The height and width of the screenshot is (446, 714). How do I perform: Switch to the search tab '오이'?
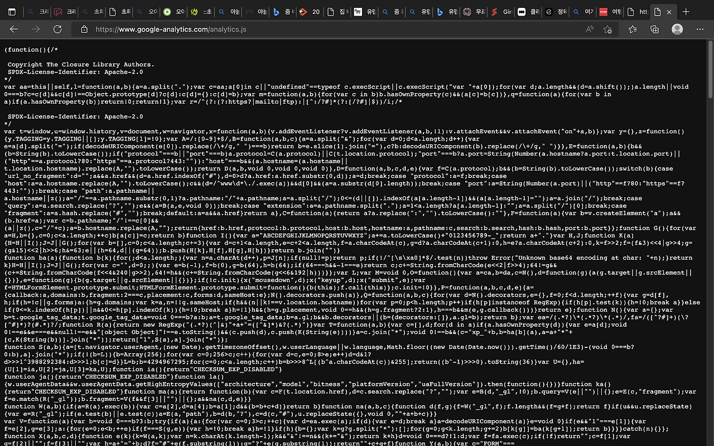[146, 12]
